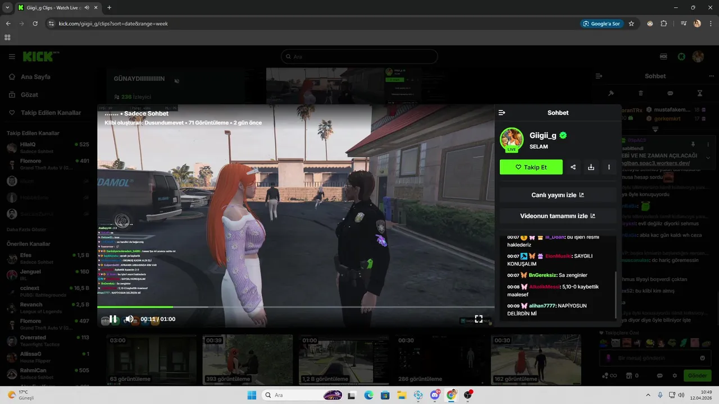Click the Gönder send button
719x404 pixels.
point(697,375)
